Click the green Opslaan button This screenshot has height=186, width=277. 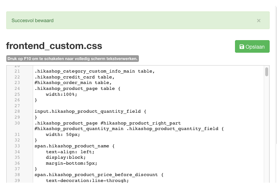tap(252, 47)
